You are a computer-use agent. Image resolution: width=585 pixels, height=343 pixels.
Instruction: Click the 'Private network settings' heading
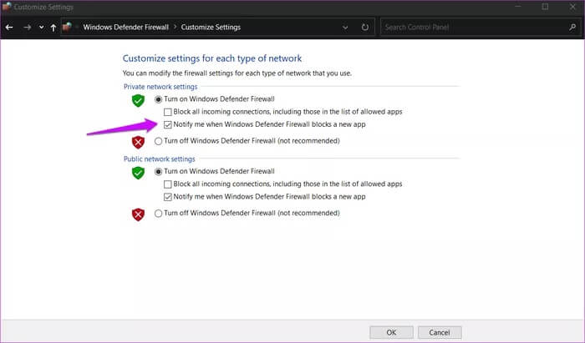point(160,87)
